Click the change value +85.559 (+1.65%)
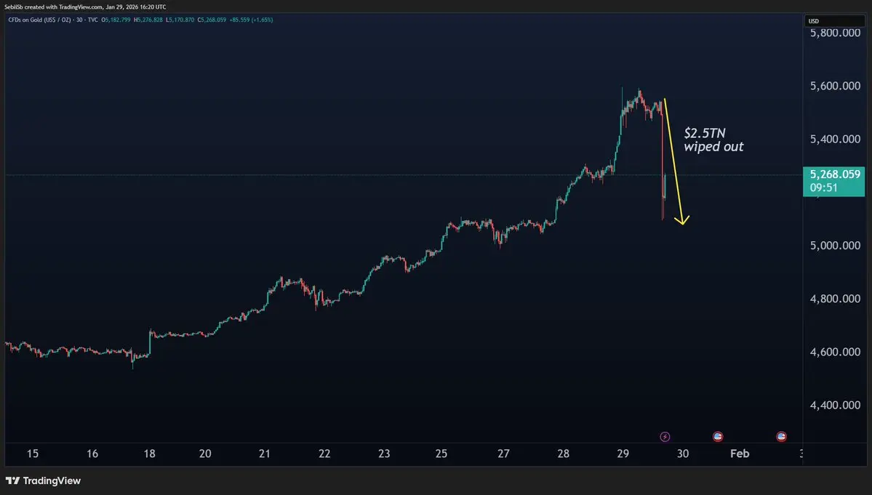872x495 pixels. [251, 20]
